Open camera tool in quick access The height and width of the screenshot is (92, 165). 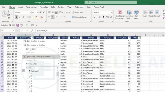(x=32, y=25)
